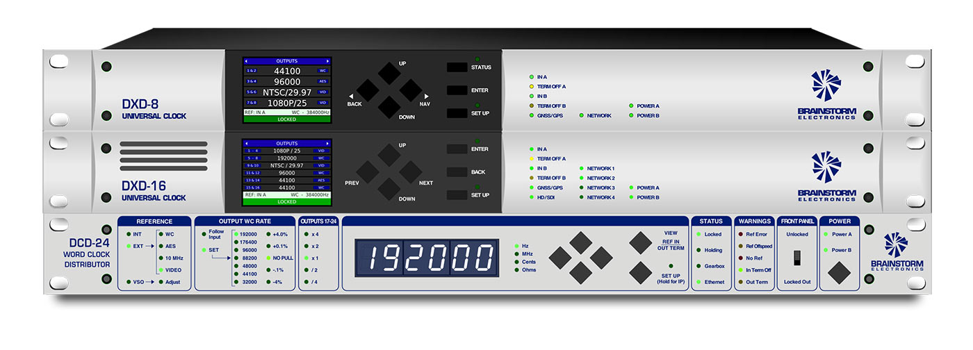Click the HD/SDI LED on DXD-16
The width and height of the screenshot is (973, 350).
point(530,198)
